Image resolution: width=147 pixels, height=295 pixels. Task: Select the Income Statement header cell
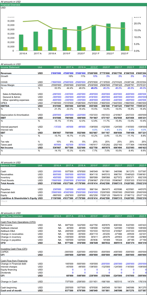coord(10,67)
